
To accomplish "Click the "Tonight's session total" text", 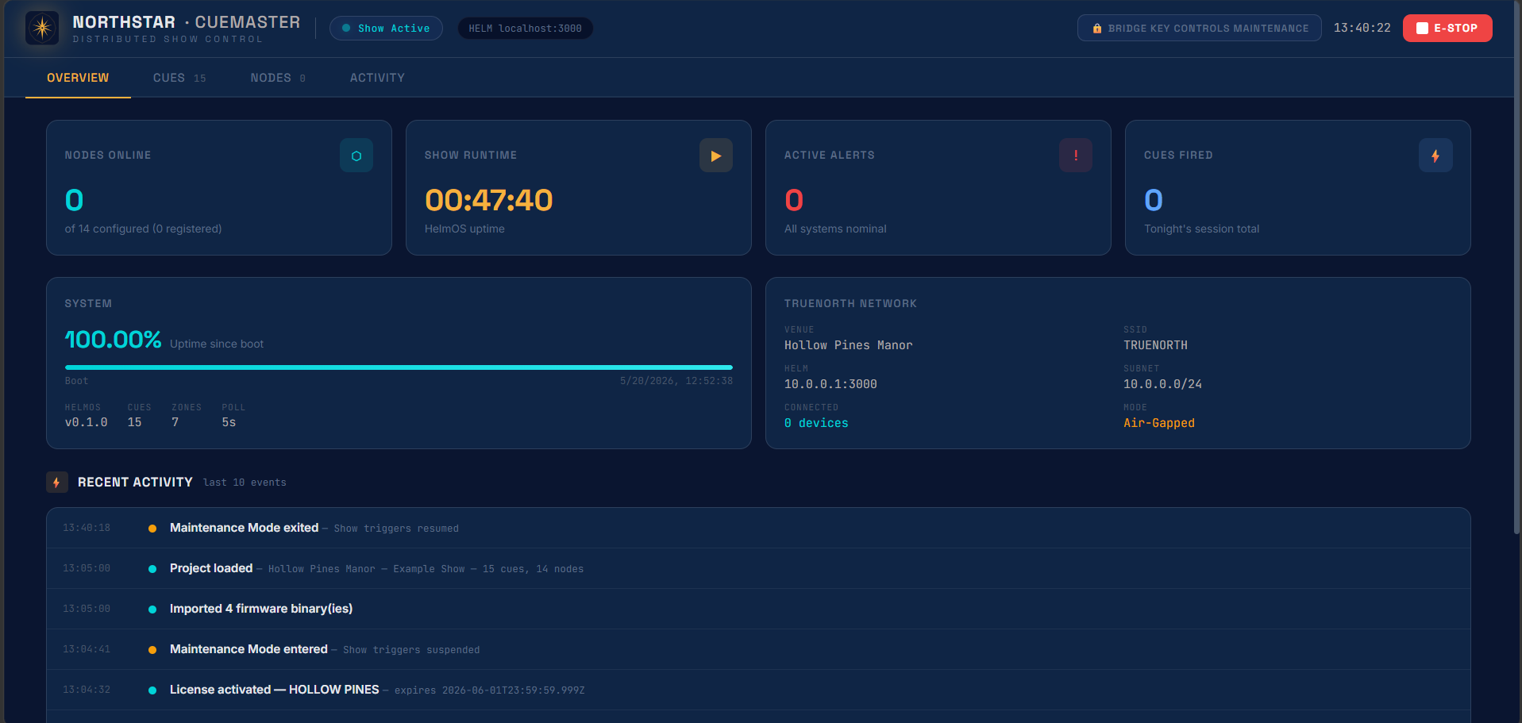I will [1201, 229].
